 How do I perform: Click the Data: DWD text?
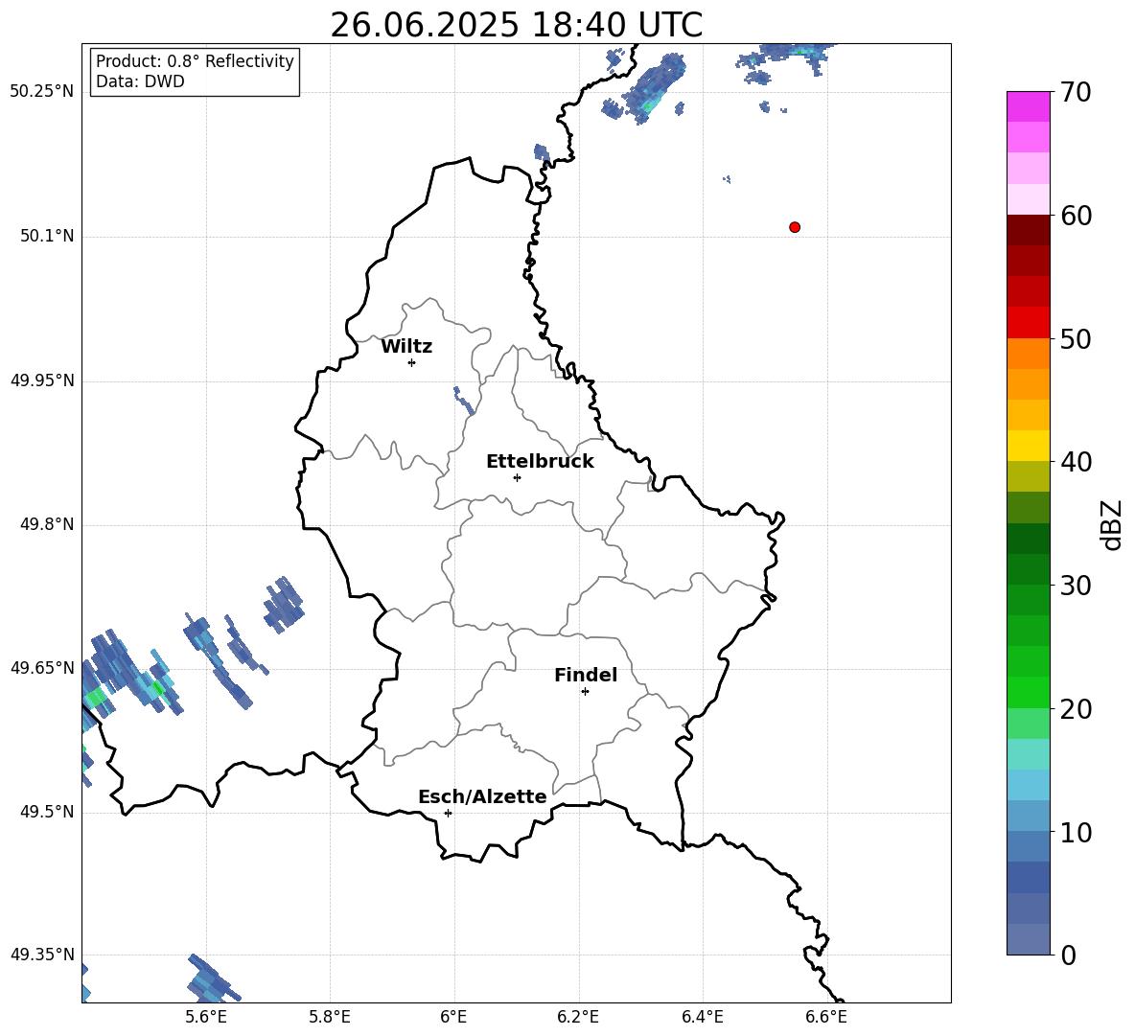(x=140, y=81)
